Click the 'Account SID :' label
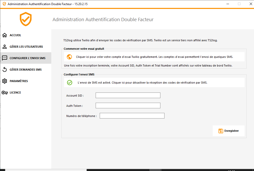This screenshot has width=254, height=171. (x=75, y=96)
